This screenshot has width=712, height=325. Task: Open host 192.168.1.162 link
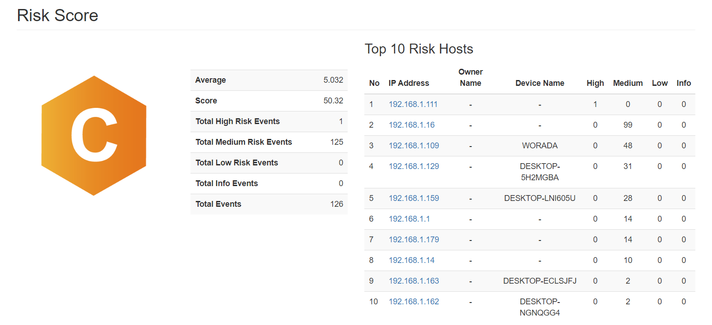(x=413, y=302)
